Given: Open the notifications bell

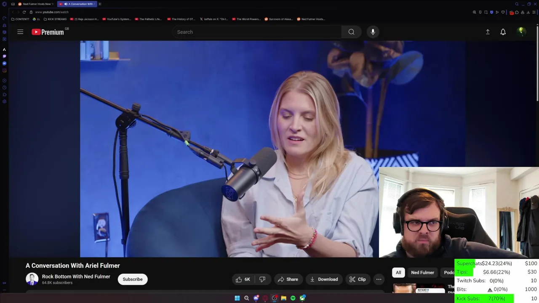Looking at the screenshot, I should point(503,32).
